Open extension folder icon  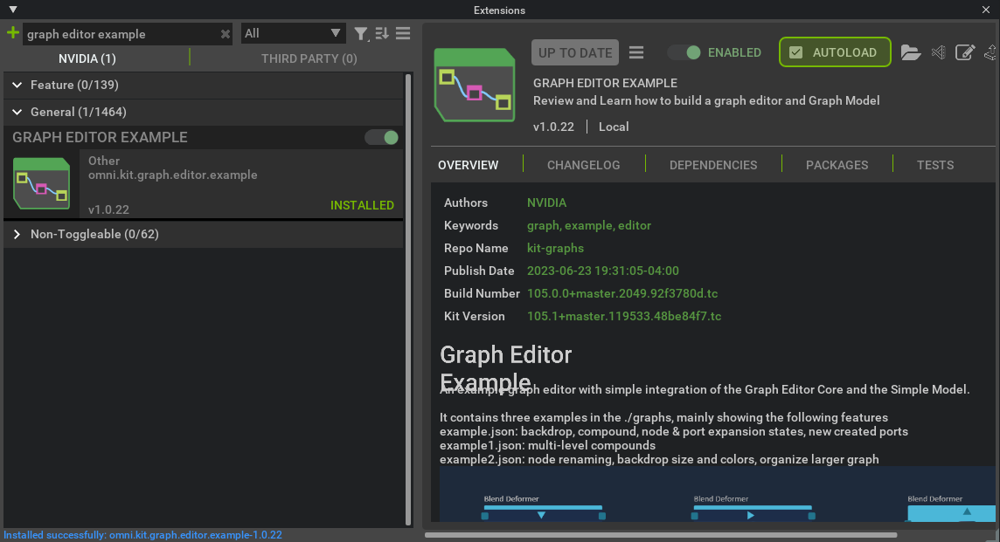[x=911, y=52]
